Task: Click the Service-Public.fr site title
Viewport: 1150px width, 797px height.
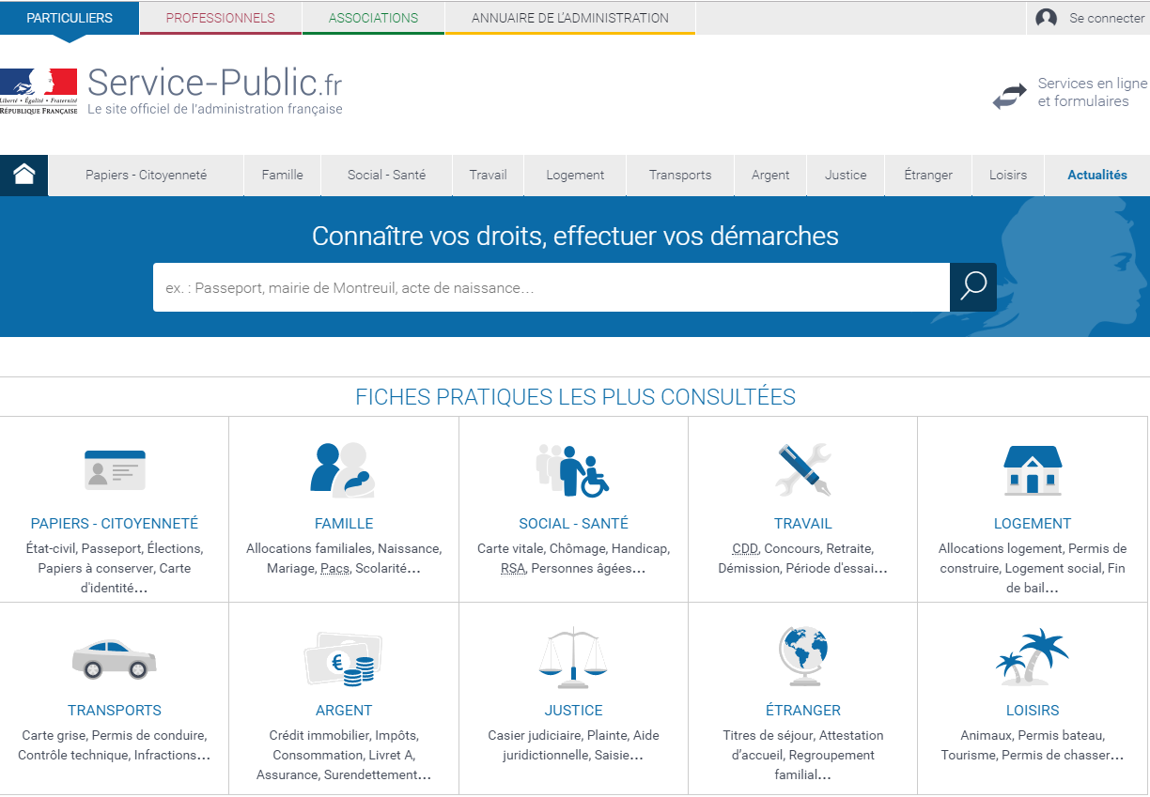Action: click(215, 84)
